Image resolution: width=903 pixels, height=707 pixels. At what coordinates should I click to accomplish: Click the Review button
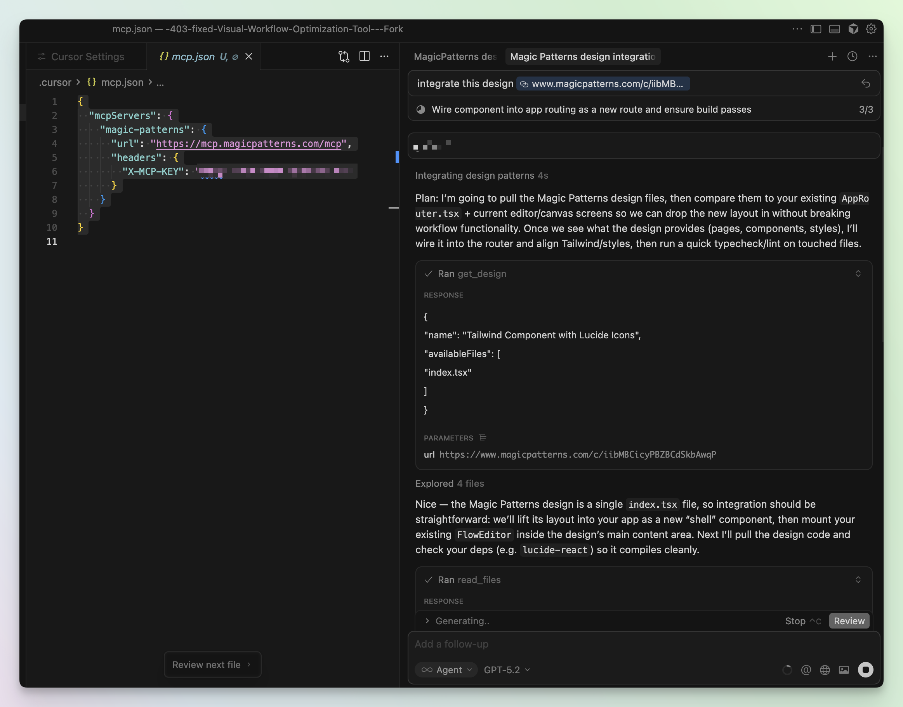click(849, 621)
